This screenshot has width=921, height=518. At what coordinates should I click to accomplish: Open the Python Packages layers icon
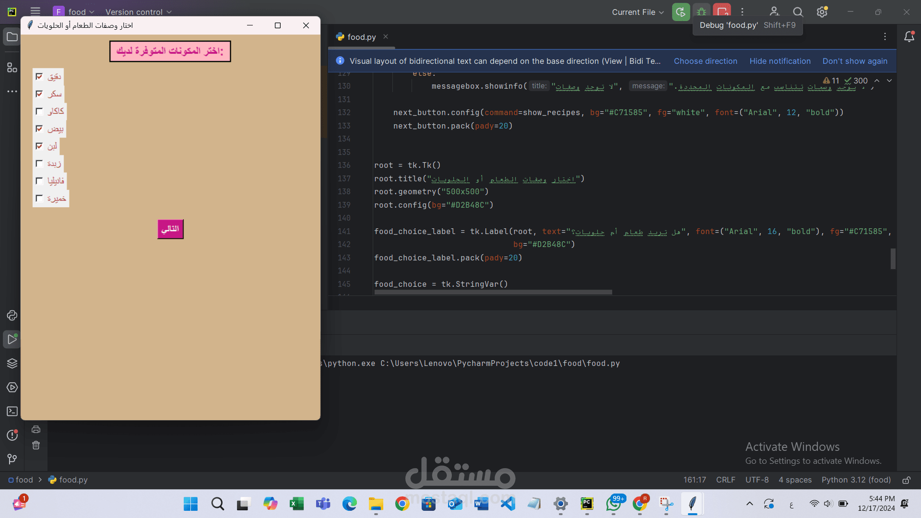pyautogui.click(x=12, y=363)
